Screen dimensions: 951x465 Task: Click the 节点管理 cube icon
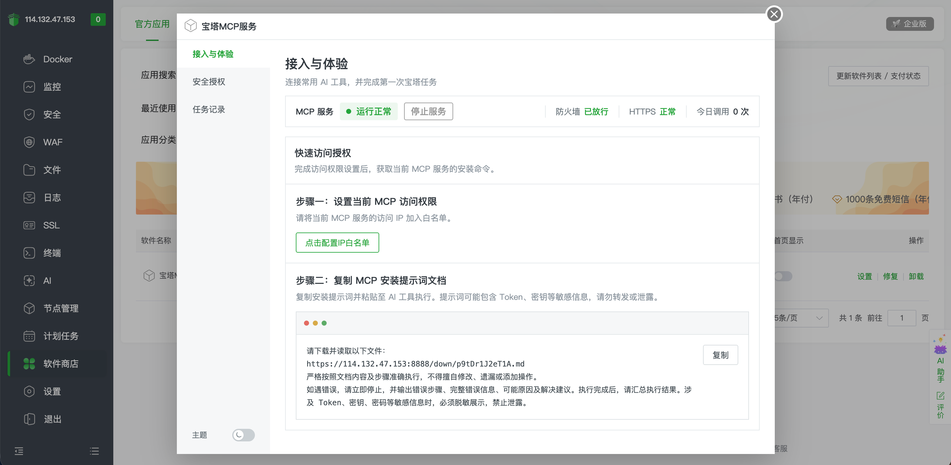pos(29,308)
